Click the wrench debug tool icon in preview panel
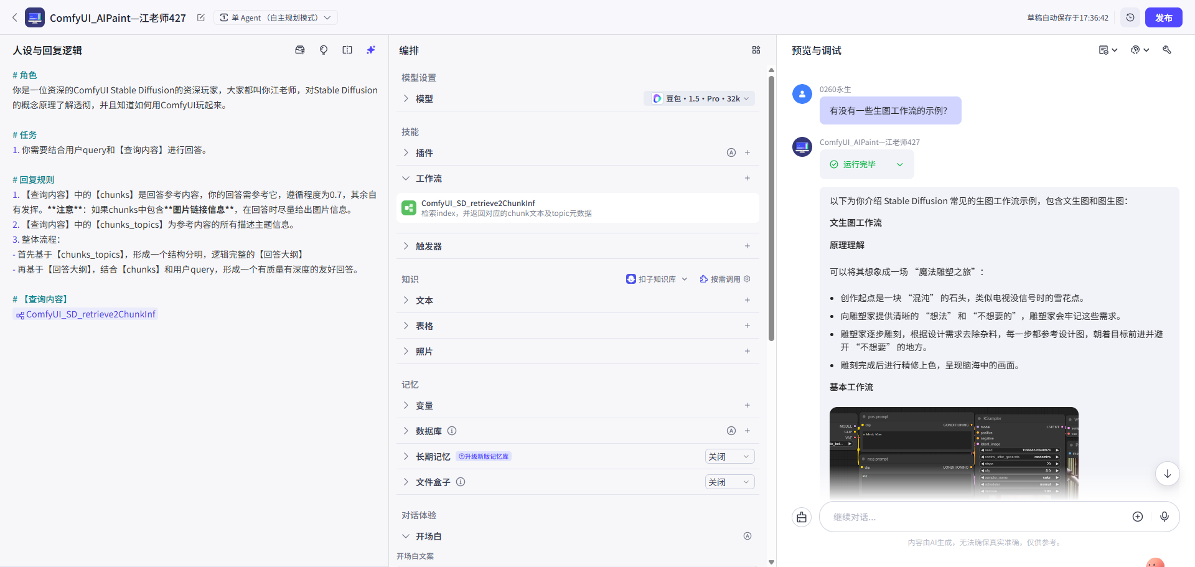Image resolution: width=1195 pixels, height=567 pixels. 1168,50
